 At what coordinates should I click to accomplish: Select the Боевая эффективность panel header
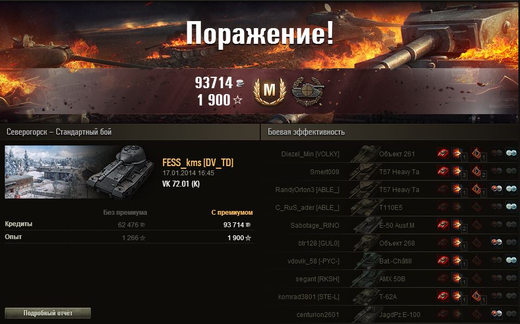pos(306,132)
